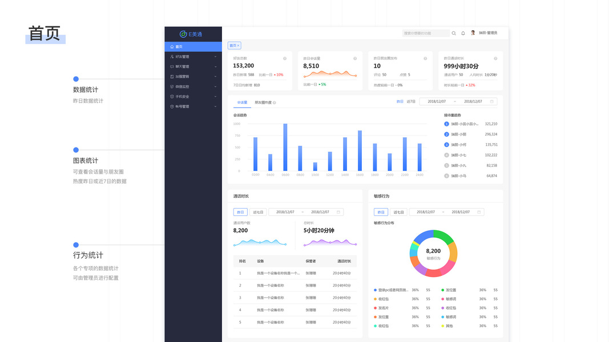609x342 pixels.
Task: Open the 会话趋势 date range picker
Action: point(458,101)
